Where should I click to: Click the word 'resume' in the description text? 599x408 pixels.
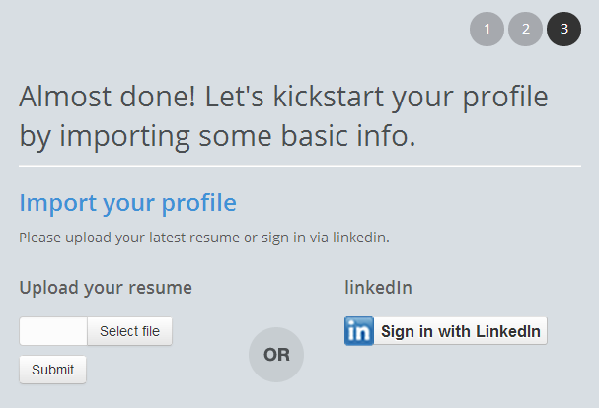point(215,238)
